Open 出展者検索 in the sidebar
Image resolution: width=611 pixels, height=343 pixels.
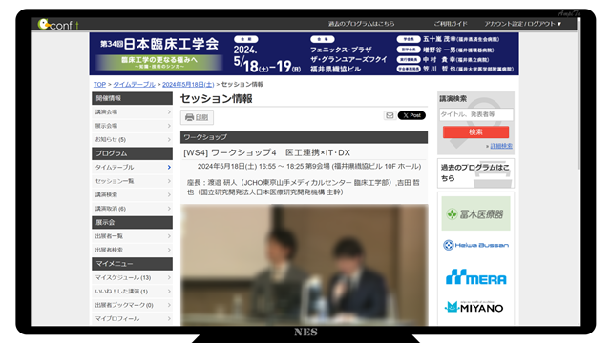pos(132,250)
